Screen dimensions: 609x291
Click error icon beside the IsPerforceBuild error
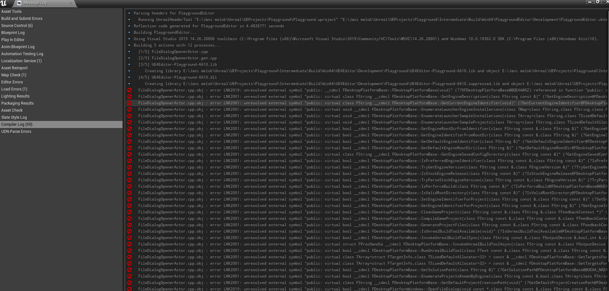pyautogui.click(x=130, y=187)
